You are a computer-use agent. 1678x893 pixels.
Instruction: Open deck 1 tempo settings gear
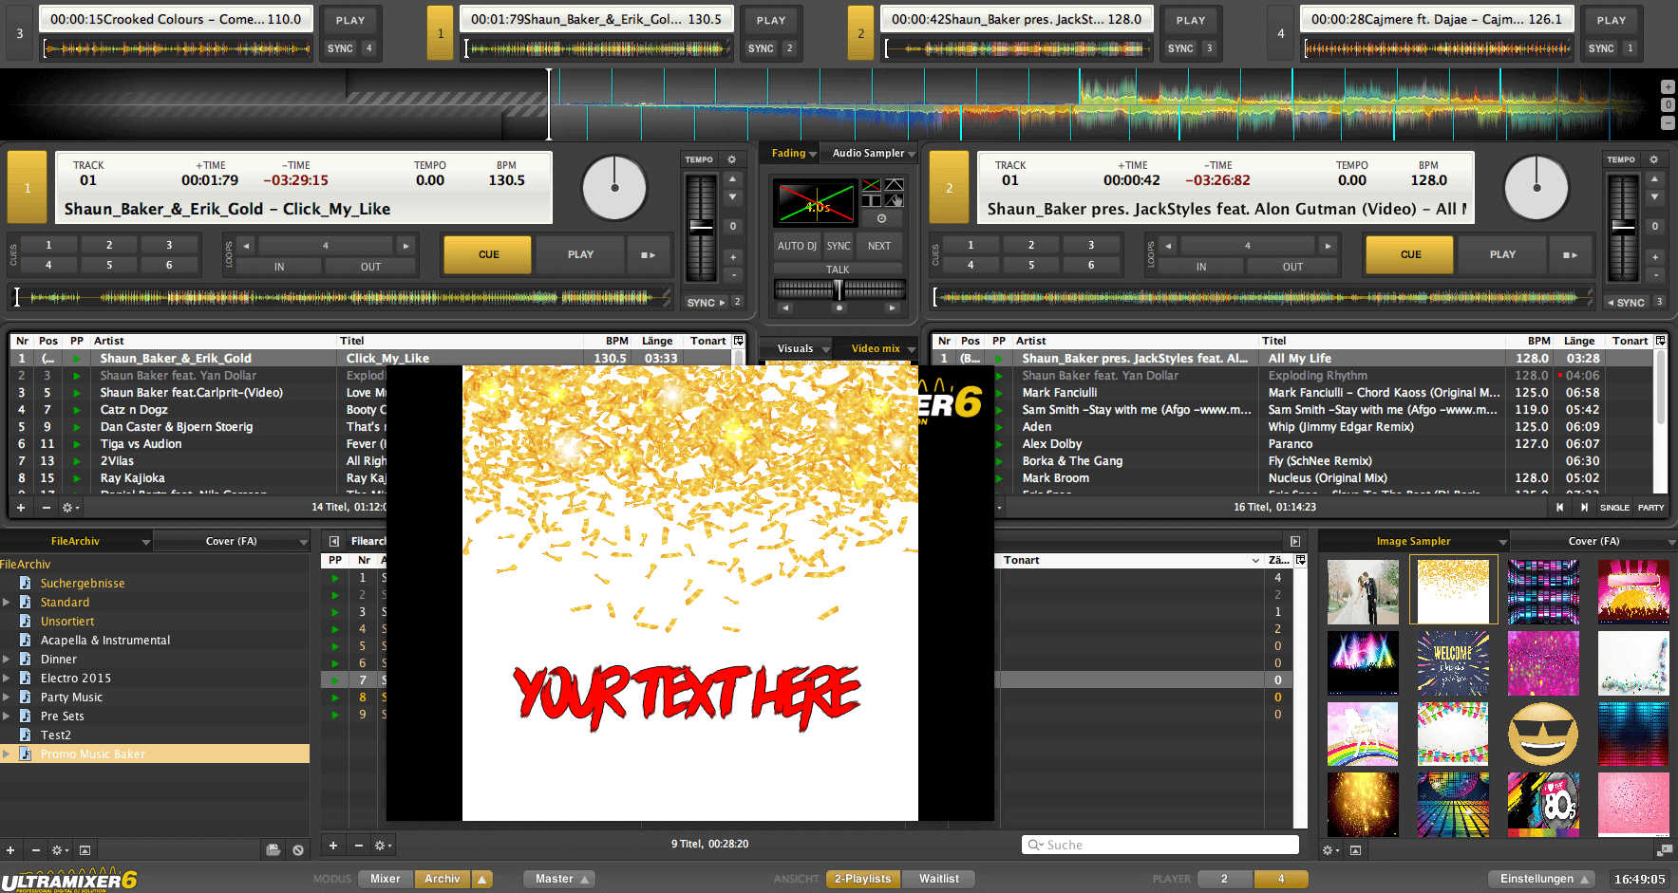coord(731,159)
